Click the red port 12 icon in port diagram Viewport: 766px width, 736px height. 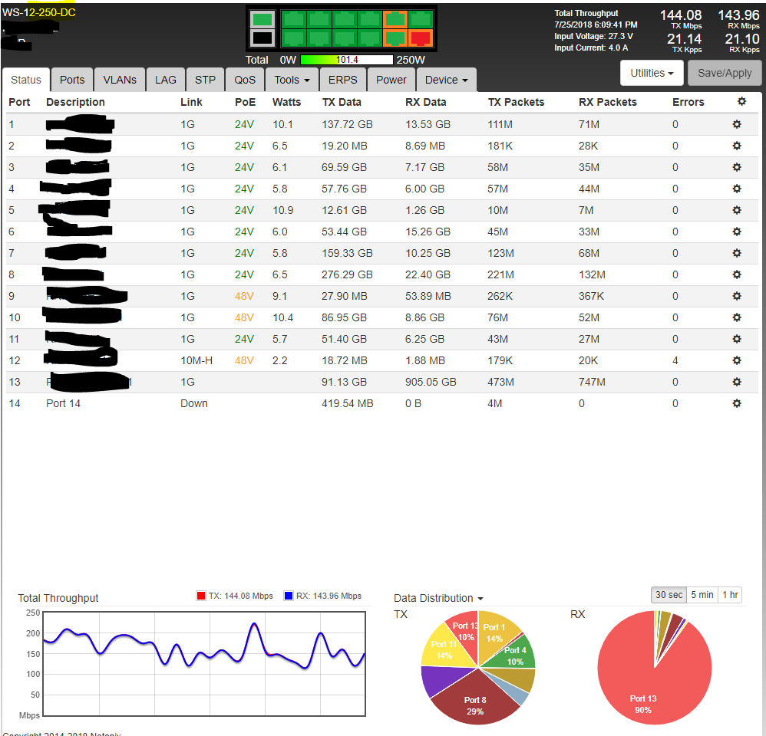pos(419,38)
